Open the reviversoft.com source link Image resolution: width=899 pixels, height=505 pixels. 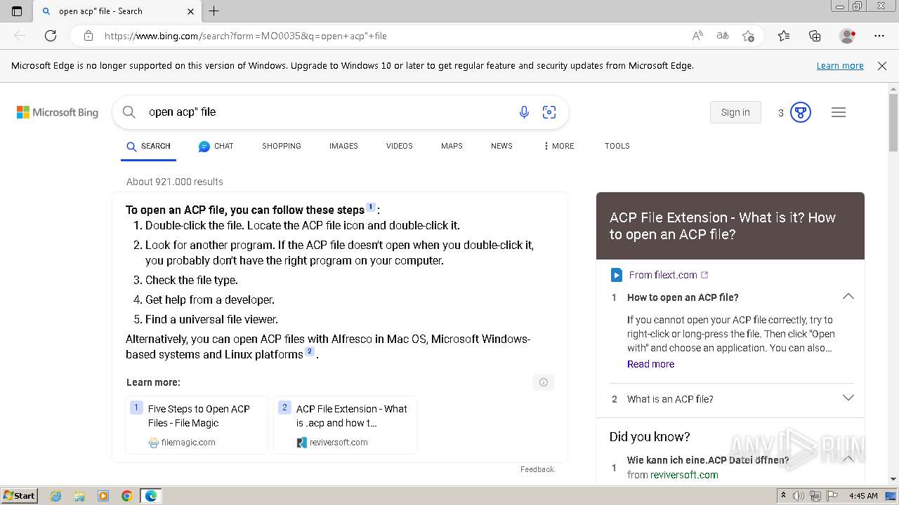684,475
